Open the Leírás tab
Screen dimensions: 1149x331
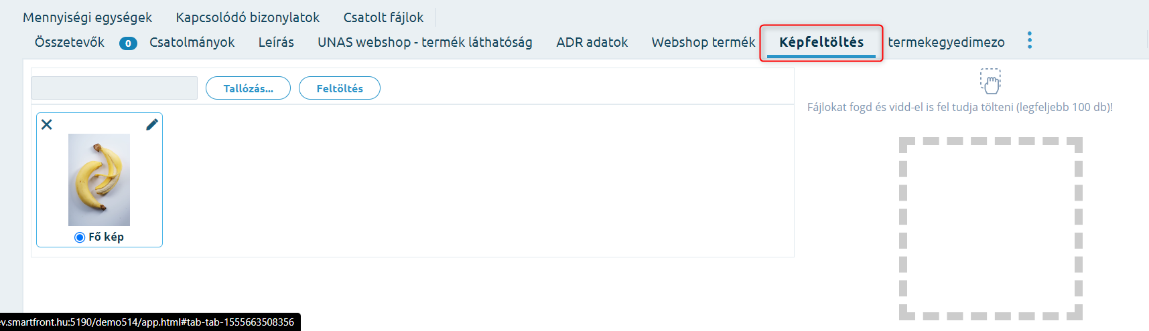point(276,42)
